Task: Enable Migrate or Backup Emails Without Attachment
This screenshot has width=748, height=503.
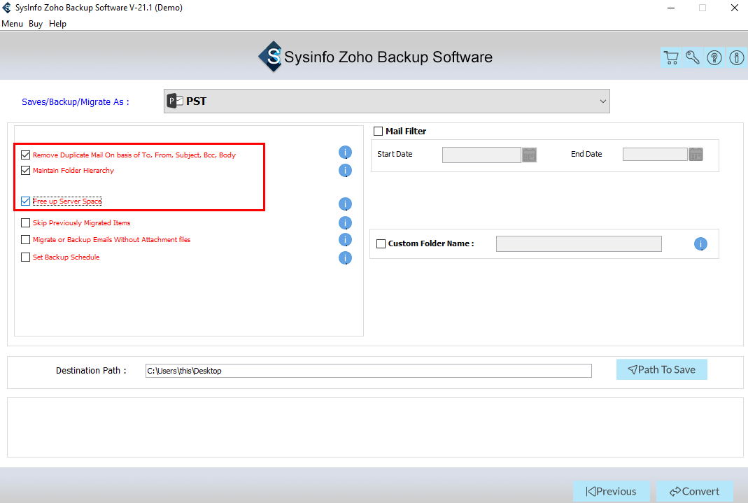Action: [x=26, y=239]
